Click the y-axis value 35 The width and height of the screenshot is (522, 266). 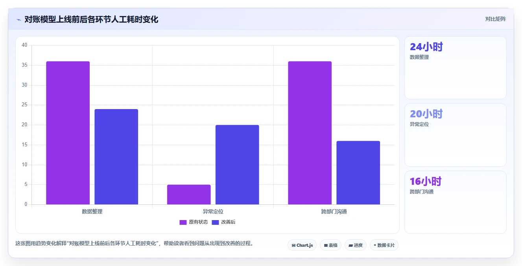pos(24,65)
